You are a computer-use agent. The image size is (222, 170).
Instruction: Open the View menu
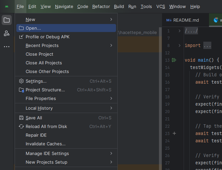[x=46, y=7]
